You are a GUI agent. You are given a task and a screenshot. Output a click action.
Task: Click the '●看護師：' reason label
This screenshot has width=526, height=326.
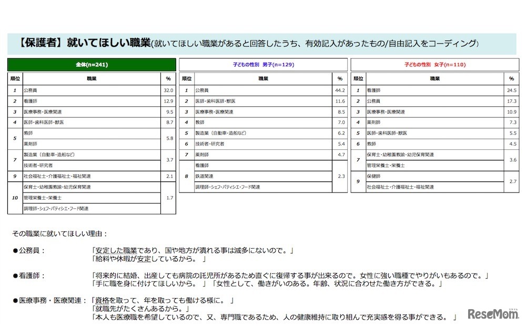(29, 276)
